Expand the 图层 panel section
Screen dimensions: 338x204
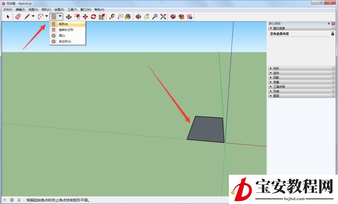click(x=271, y=96)
